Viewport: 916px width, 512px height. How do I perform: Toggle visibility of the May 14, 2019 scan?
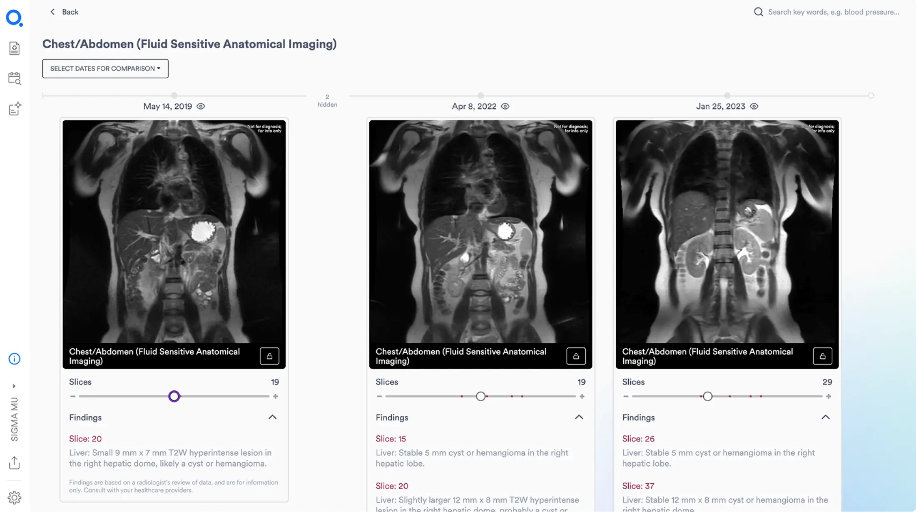[201, 106]
